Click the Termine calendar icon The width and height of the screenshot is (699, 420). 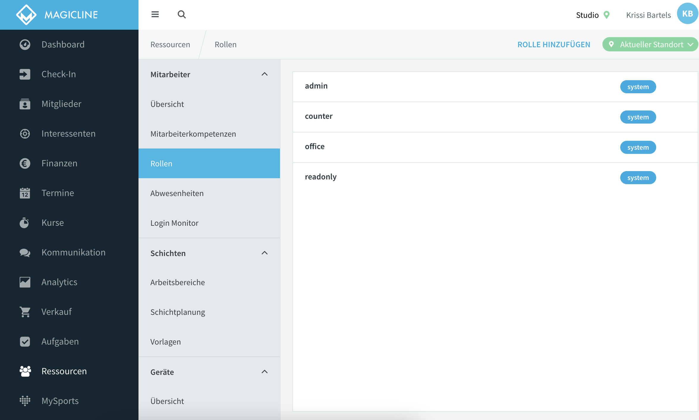pyautogui.click(x=25, y=193)
